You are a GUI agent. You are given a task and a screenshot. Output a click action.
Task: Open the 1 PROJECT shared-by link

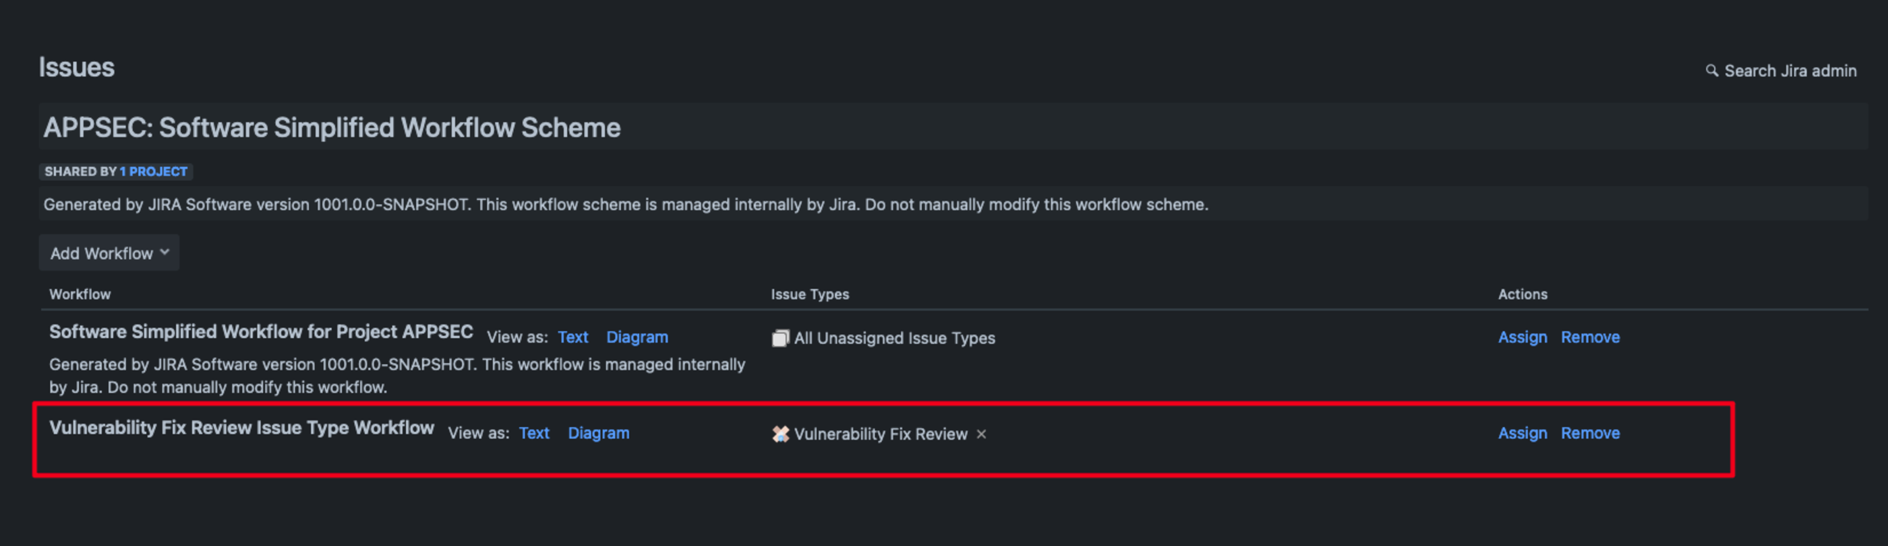(153, 171)
